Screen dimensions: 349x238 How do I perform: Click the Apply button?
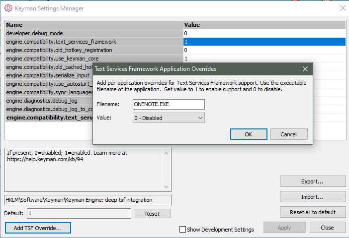click(x=284, y=228)
